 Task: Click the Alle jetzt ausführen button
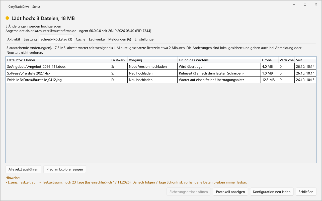click(x=23, y=169)
